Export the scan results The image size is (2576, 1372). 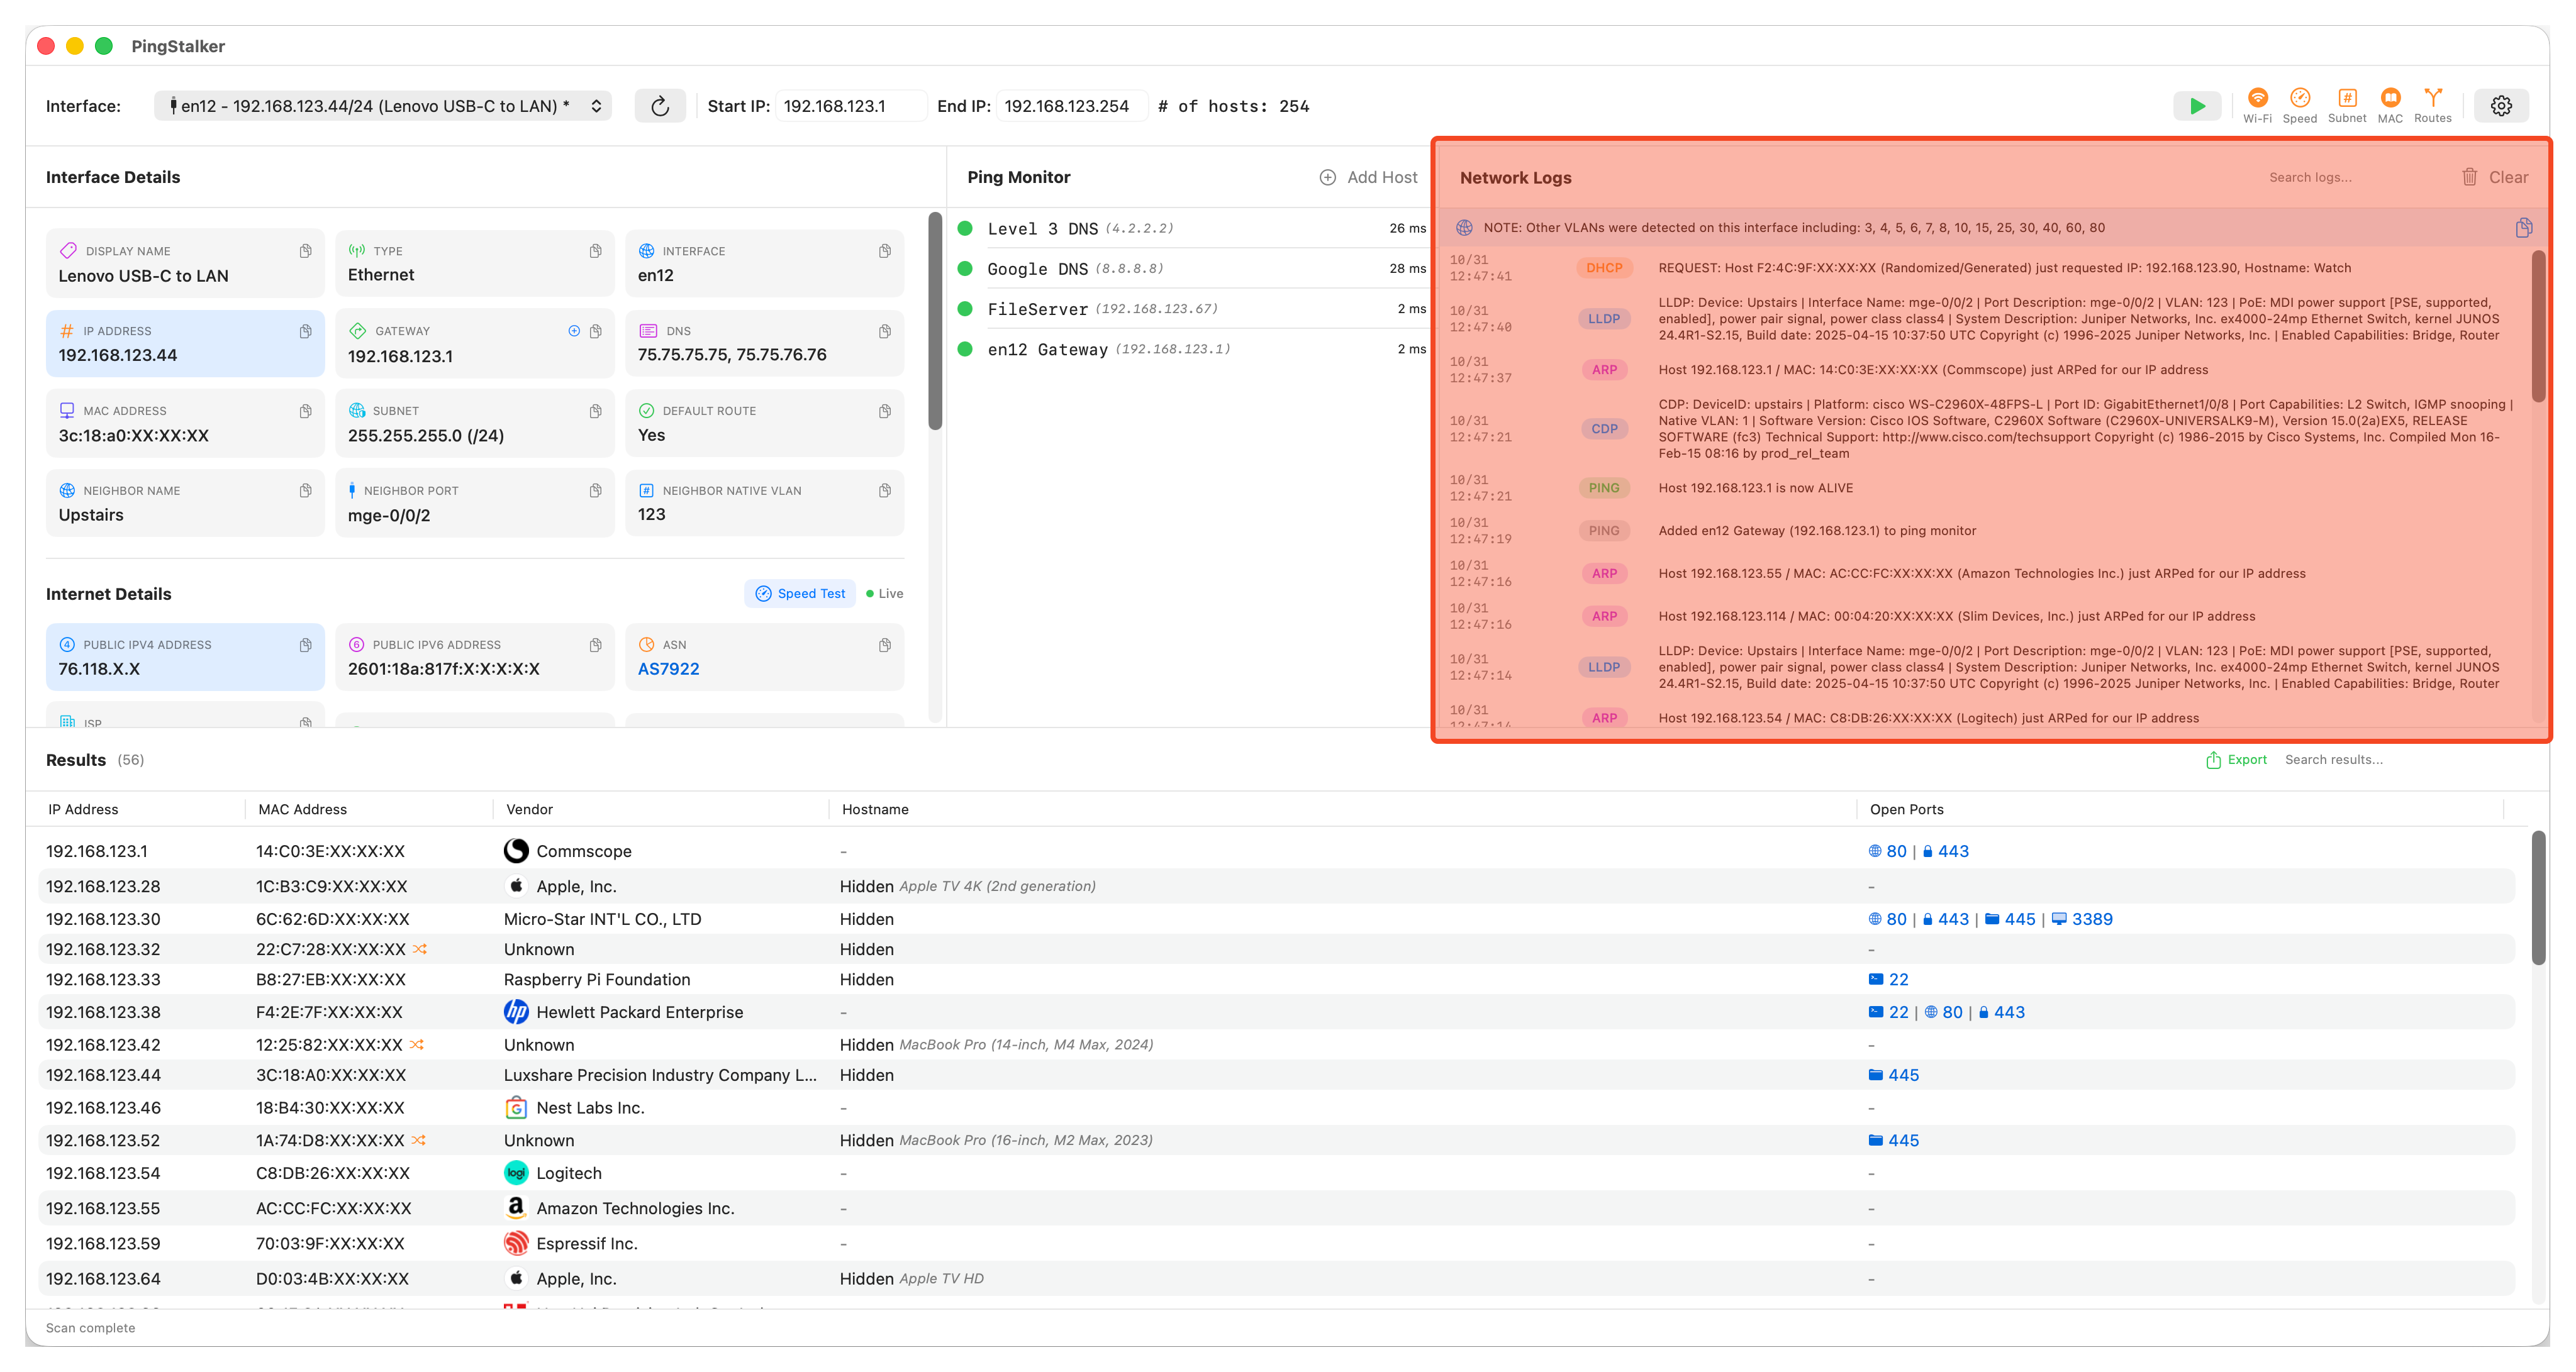[2236, 760]
